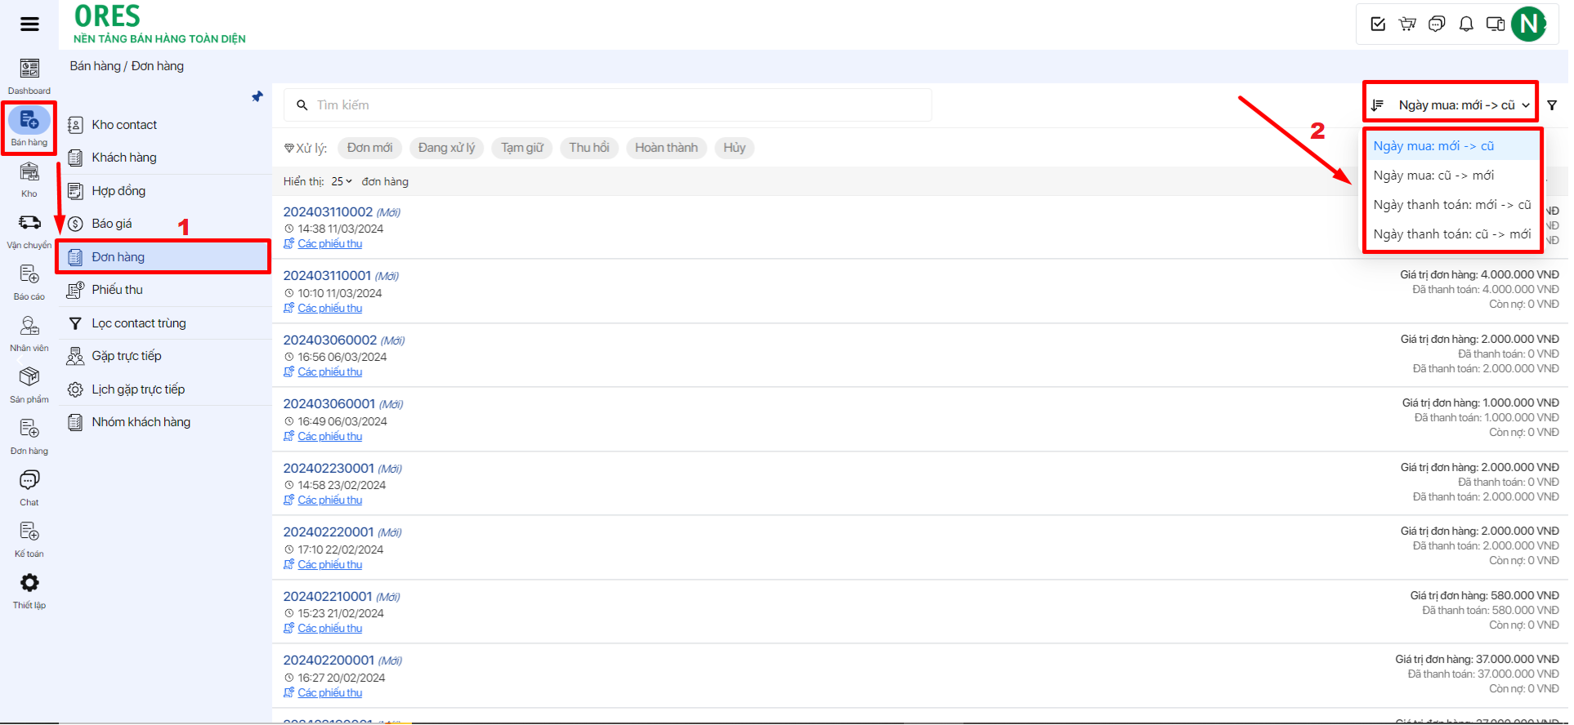
Task: Toggle the Hủy status filter
Action: [x=734, y=148]
